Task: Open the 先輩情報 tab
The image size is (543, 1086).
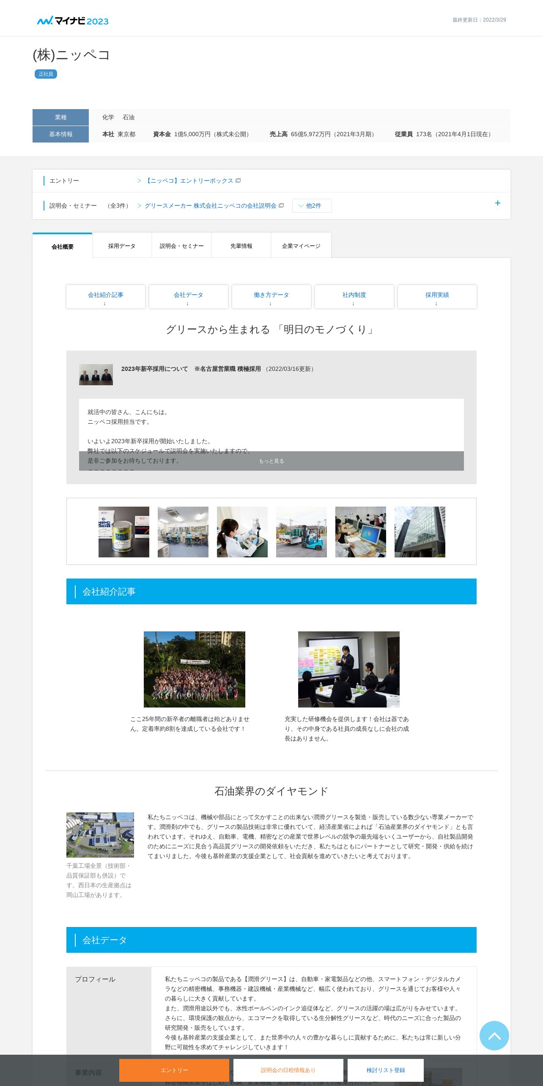Action: point(241,246)
